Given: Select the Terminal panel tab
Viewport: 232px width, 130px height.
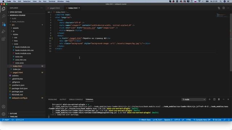Looking at the screenshot, I should [x=90, y=100].
